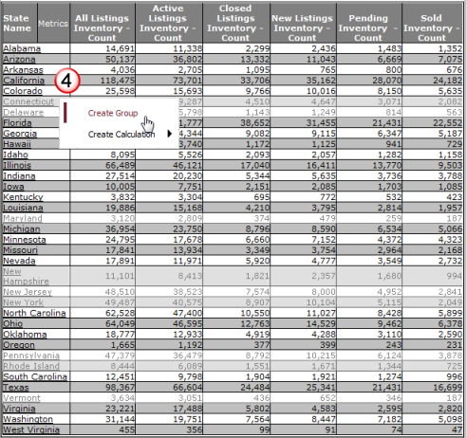The width and height of the screenshot is (467, 438).
Task: Open the Illinois state link
Action: (17, 165)
